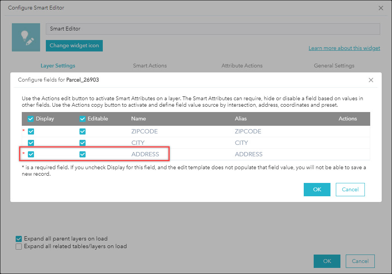The height and width of the screenshot is (274, 392).
Task: Enable Expand all related tables/layers on load
Action: [19, 247]
